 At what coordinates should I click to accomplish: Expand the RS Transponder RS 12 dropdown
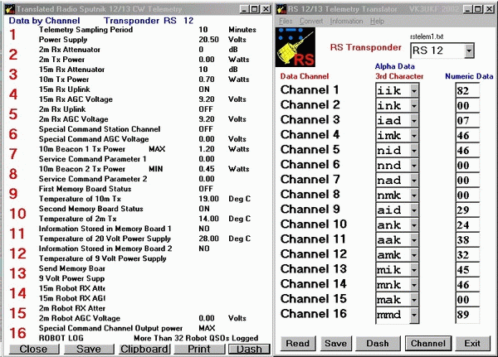tap(469, 51)
